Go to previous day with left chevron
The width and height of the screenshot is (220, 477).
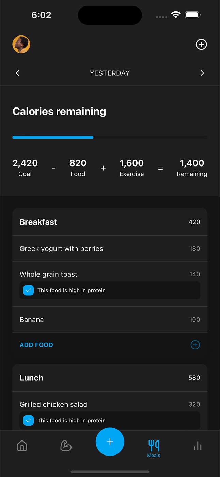click(x=18, y=73)
